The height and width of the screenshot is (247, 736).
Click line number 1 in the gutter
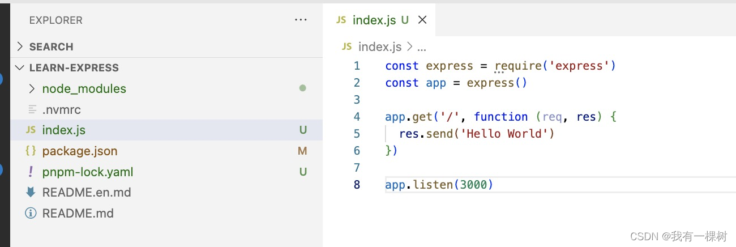point(357,66)
